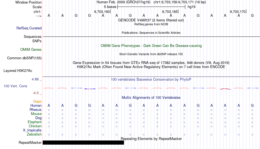Image resolution: width=260 pixels, height=149 pixels.
Task: Click the OMIM Gene Phenotypes title
Action: pyautogui.click(x=151, y=46)
